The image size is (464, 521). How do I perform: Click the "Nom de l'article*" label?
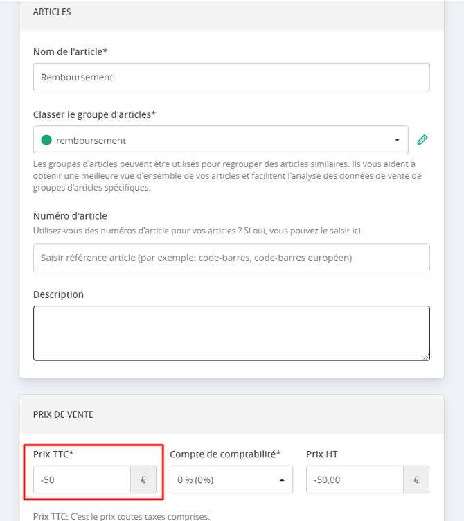pyautogui.click(x=70, y=51)
